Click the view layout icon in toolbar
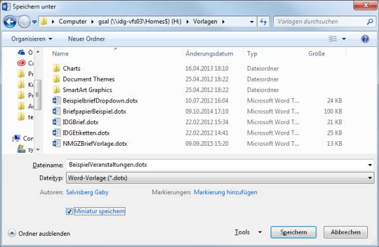This screenshot has height=247, width=379. coord(333,39)
